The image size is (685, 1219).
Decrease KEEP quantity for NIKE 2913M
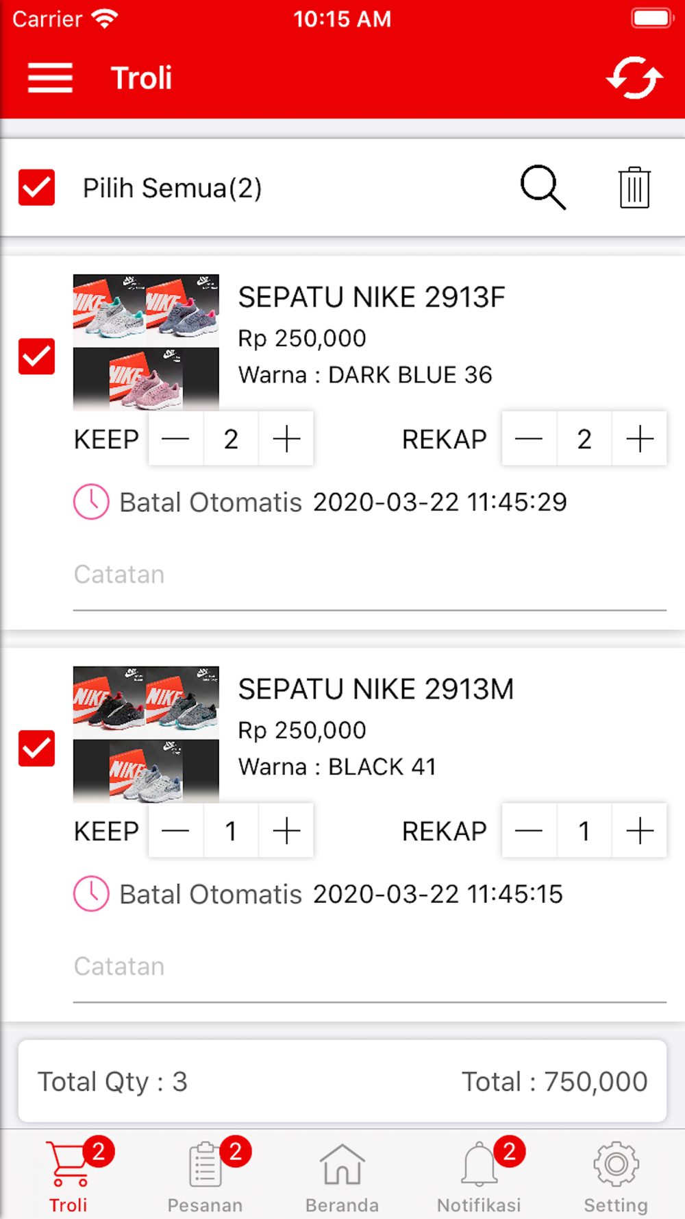pyautogui.click(x=176, y=831)
